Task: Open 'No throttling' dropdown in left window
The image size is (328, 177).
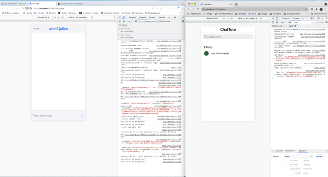Action: pyautogui.click(x=82, y=18)
